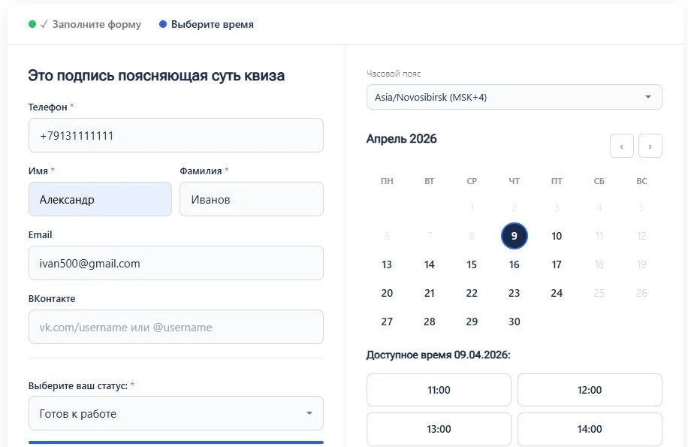This screenshot has width=688, height=447.
Task: Click the blue dot beside Выберите время
Action: 162,23
